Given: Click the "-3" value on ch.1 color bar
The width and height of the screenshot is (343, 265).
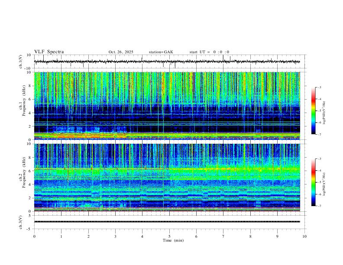Looking at the screenshot, I should click(319, 87).
